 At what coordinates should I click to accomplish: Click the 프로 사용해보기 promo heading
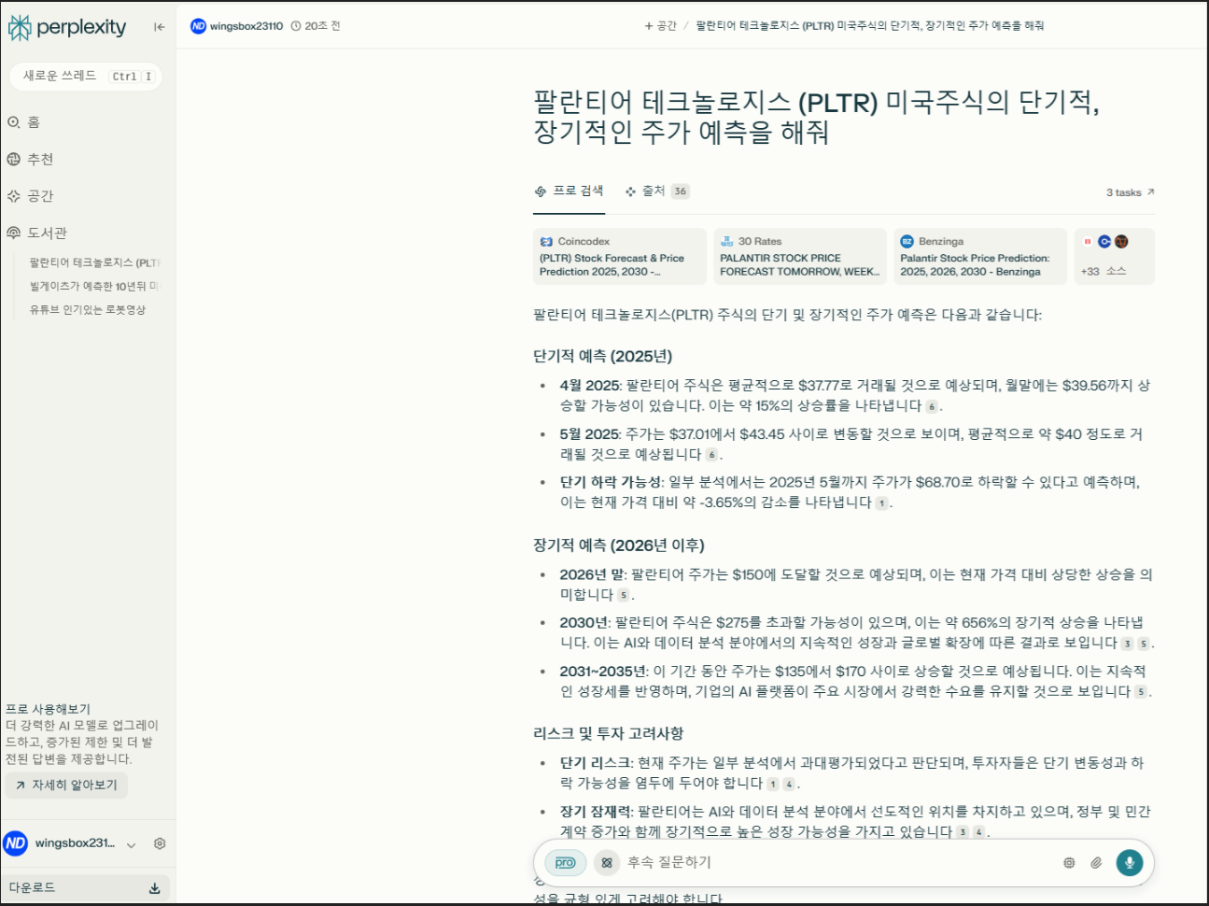(49, 709)
